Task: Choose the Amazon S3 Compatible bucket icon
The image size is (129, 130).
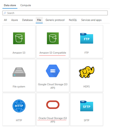Action: pyautogui.click(x=53, y=38)
